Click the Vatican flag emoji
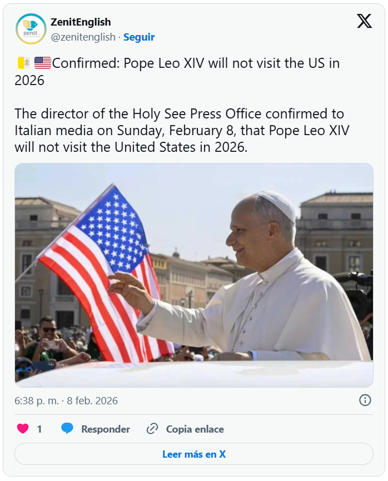The image size is (388, 481). tap(23, 63)
